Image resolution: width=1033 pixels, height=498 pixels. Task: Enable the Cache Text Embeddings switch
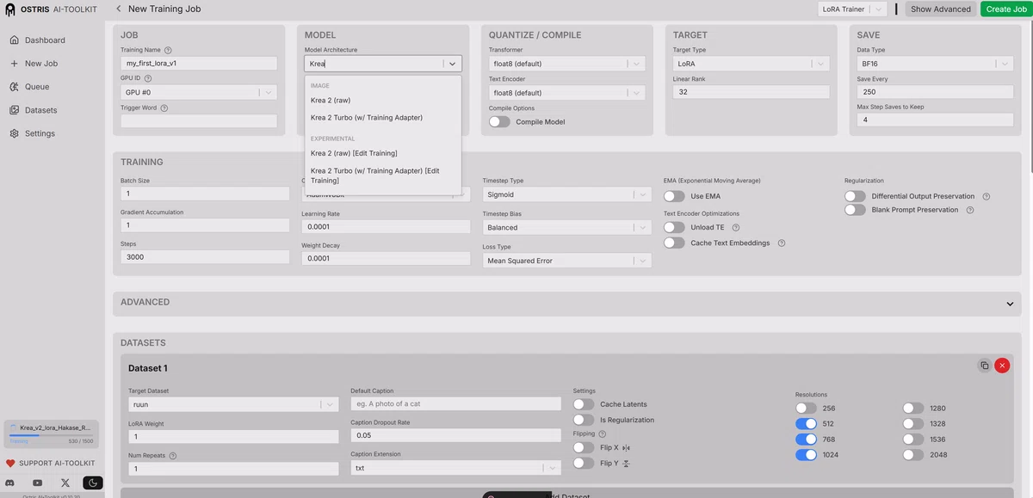674,243
